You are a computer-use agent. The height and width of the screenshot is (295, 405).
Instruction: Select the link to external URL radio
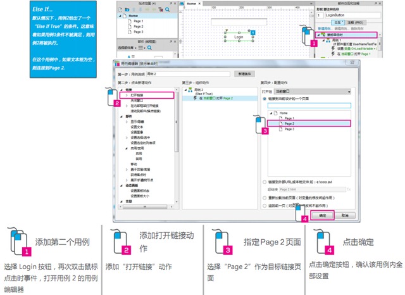(265, 182)
